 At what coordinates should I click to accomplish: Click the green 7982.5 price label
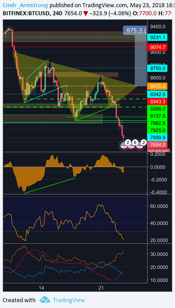[x=157, y=123]
